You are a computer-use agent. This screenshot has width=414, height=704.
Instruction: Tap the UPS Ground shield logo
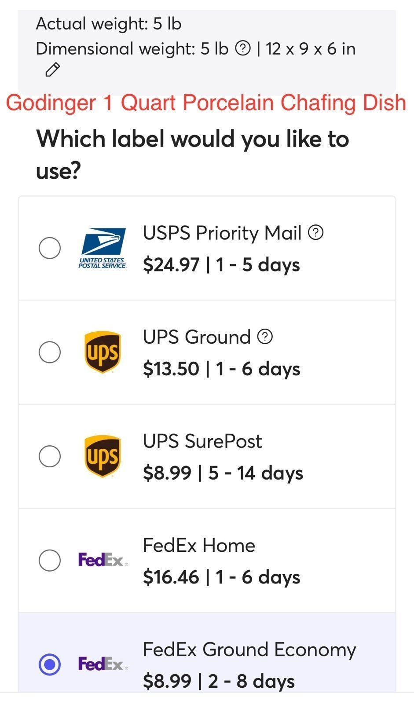(x=103, y=352)
